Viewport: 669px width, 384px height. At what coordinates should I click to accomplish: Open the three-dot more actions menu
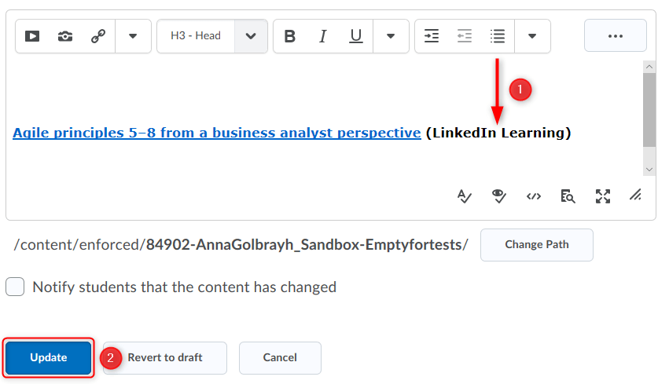point(615,36)
